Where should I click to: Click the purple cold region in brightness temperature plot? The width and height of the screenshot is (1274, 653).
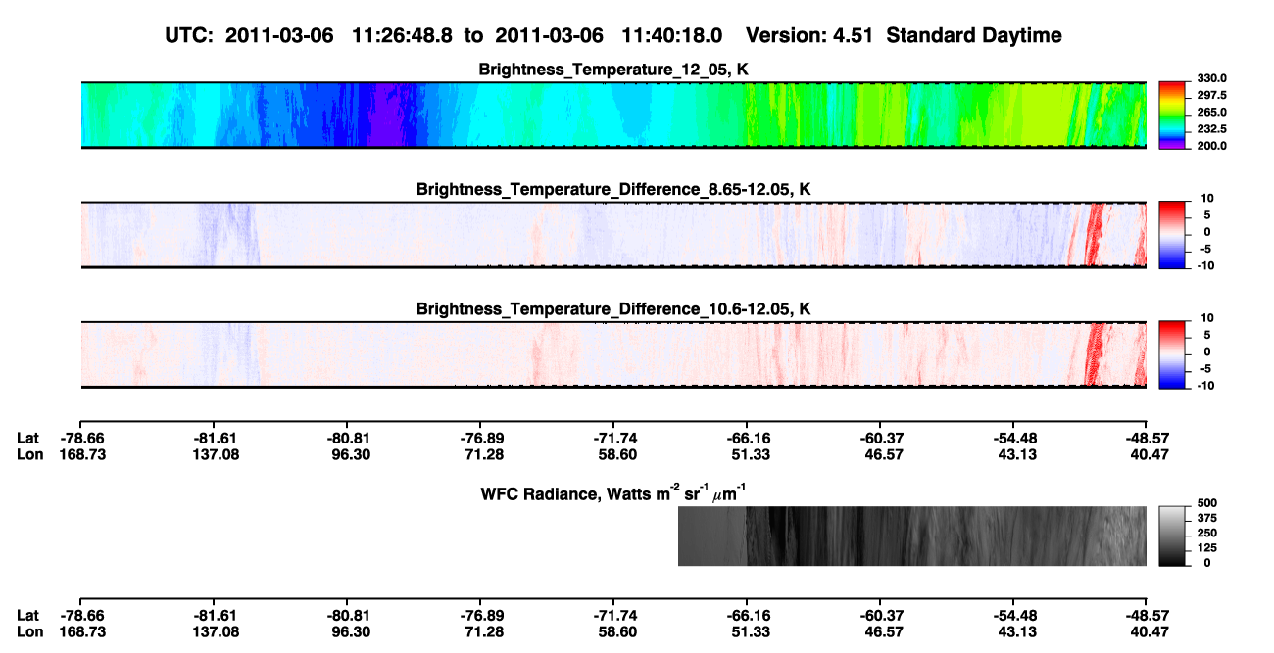pos(391,115)
